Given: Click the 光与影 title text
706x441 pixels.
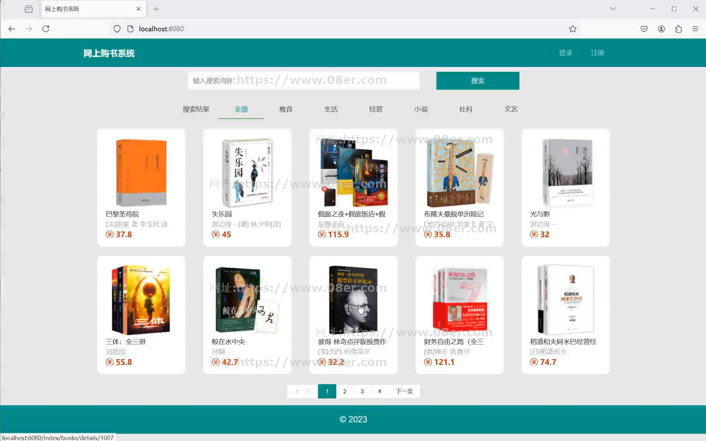Looking at the screenshot, I should [540, 214].
